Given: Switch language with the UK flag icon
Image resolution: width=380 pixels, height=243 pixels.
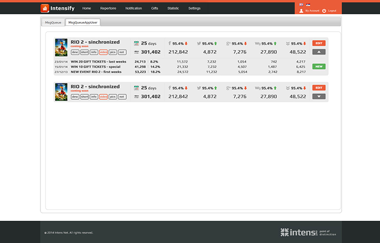Looking at the screenshot, I should (x=302, y=4).
